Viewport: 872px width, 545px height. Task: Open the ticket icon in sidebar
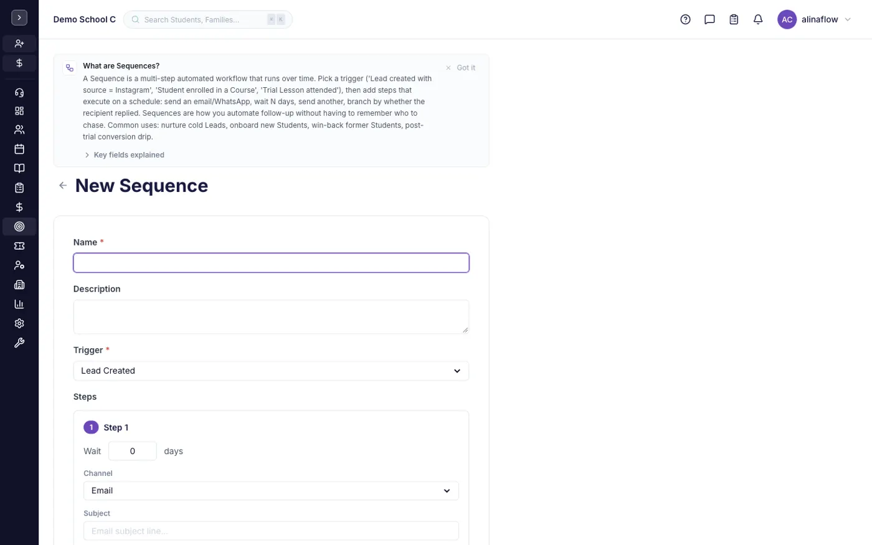pos(19,246)
